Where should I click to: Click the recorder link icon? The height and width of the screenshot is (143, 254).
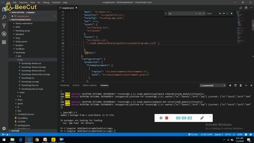coord(202,118)
